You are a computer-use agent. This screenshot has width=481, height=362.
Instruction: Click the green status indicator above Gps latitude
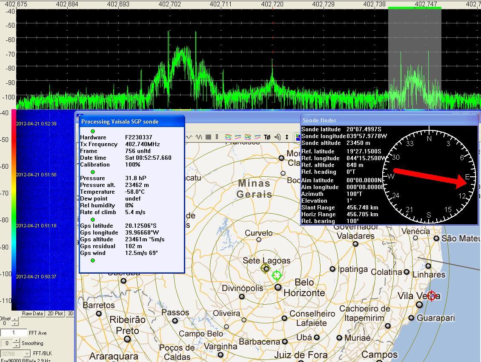point(93,220)
